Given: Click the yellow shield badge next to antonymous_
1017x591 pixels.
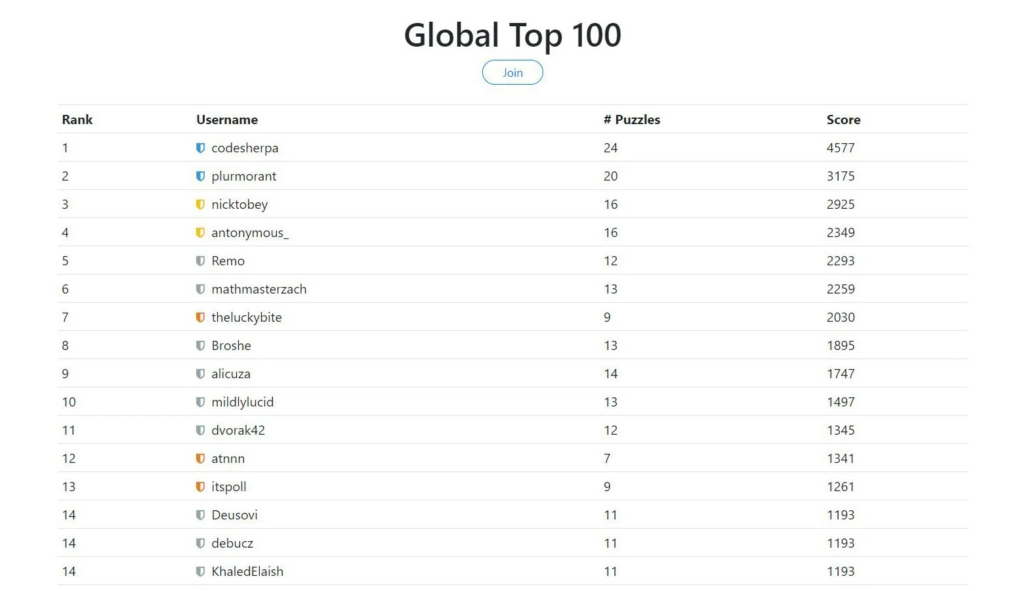Looking at the screenshot, I should click(201, 232).
